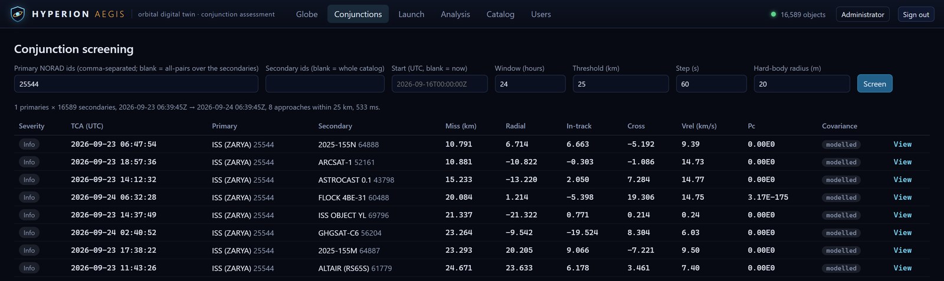Click the Info badge in GHGSAT-C6 row
This screenshot has height=281, width=944.
[x=29, y=233]
